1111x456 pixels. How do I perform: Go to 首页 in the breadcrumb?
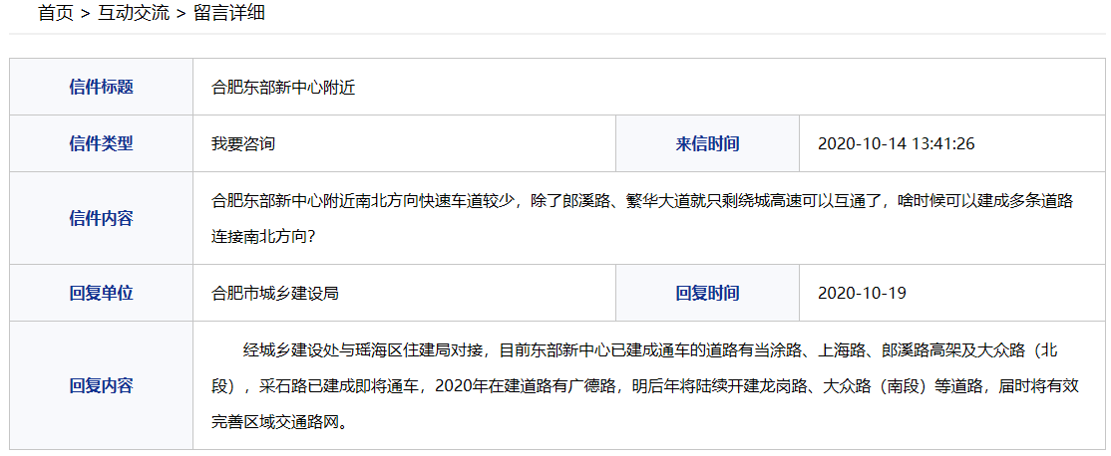pos(55,13)
